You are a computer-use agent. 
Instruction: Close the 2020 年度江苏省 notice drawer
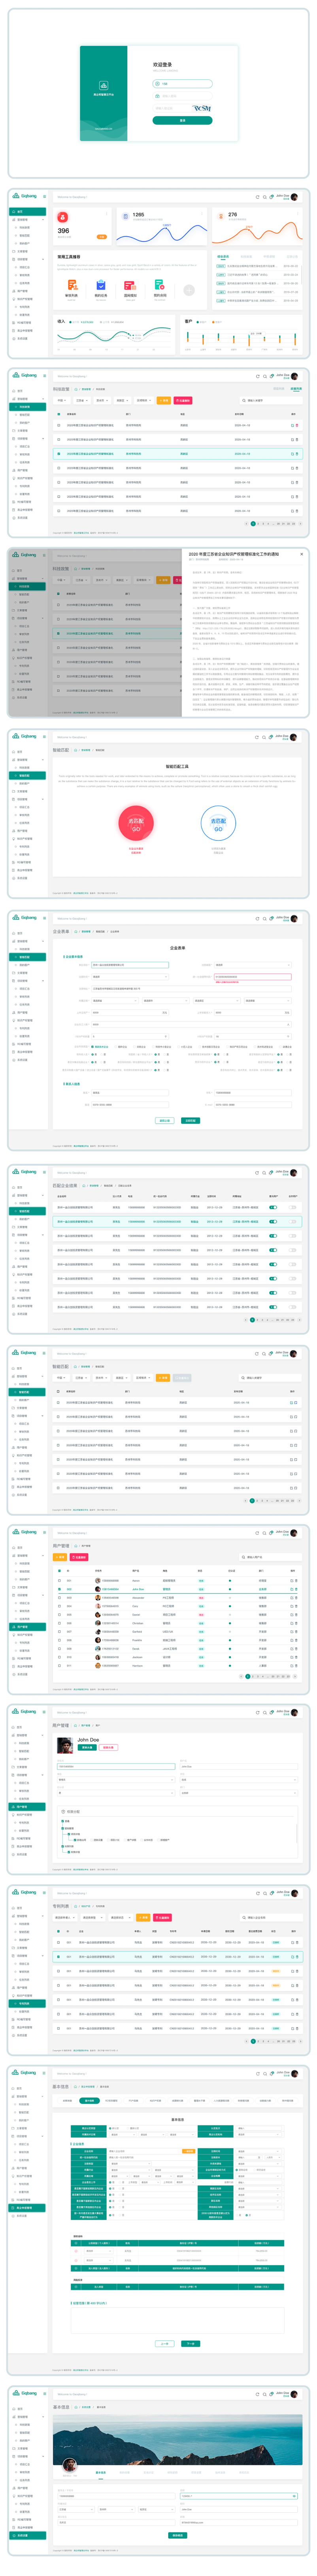pyautogui.click(x=302, y=554)
